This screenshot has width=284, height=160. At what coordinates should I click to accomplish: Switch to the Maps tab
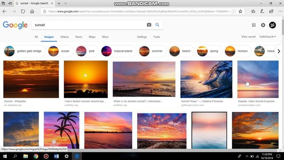point(92,37)
